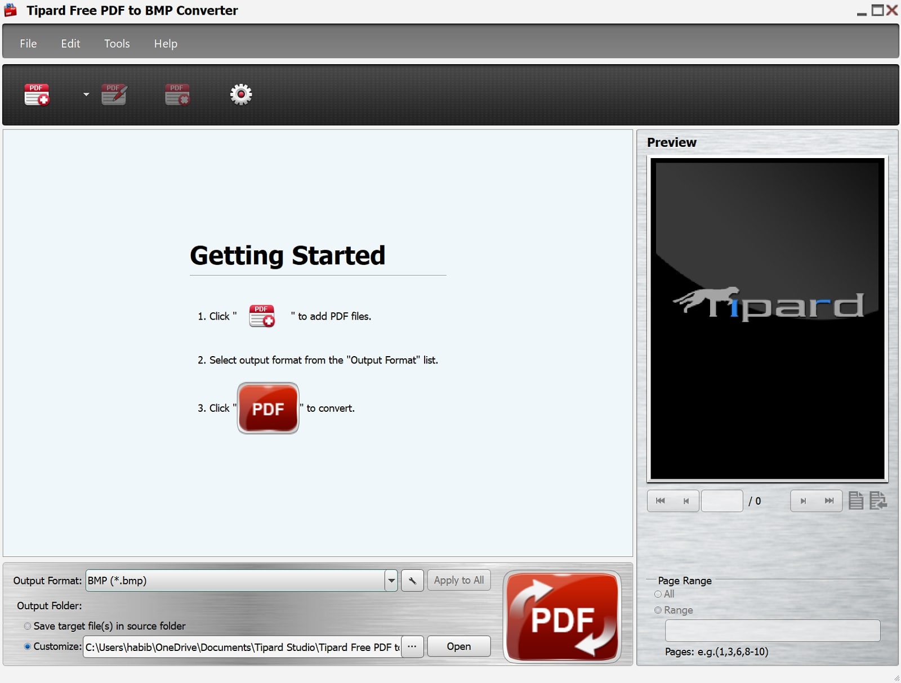Click the Add PDF files toolbar icon
The height and width of the screenshot is (683, 901).
[x=37, y=95]
